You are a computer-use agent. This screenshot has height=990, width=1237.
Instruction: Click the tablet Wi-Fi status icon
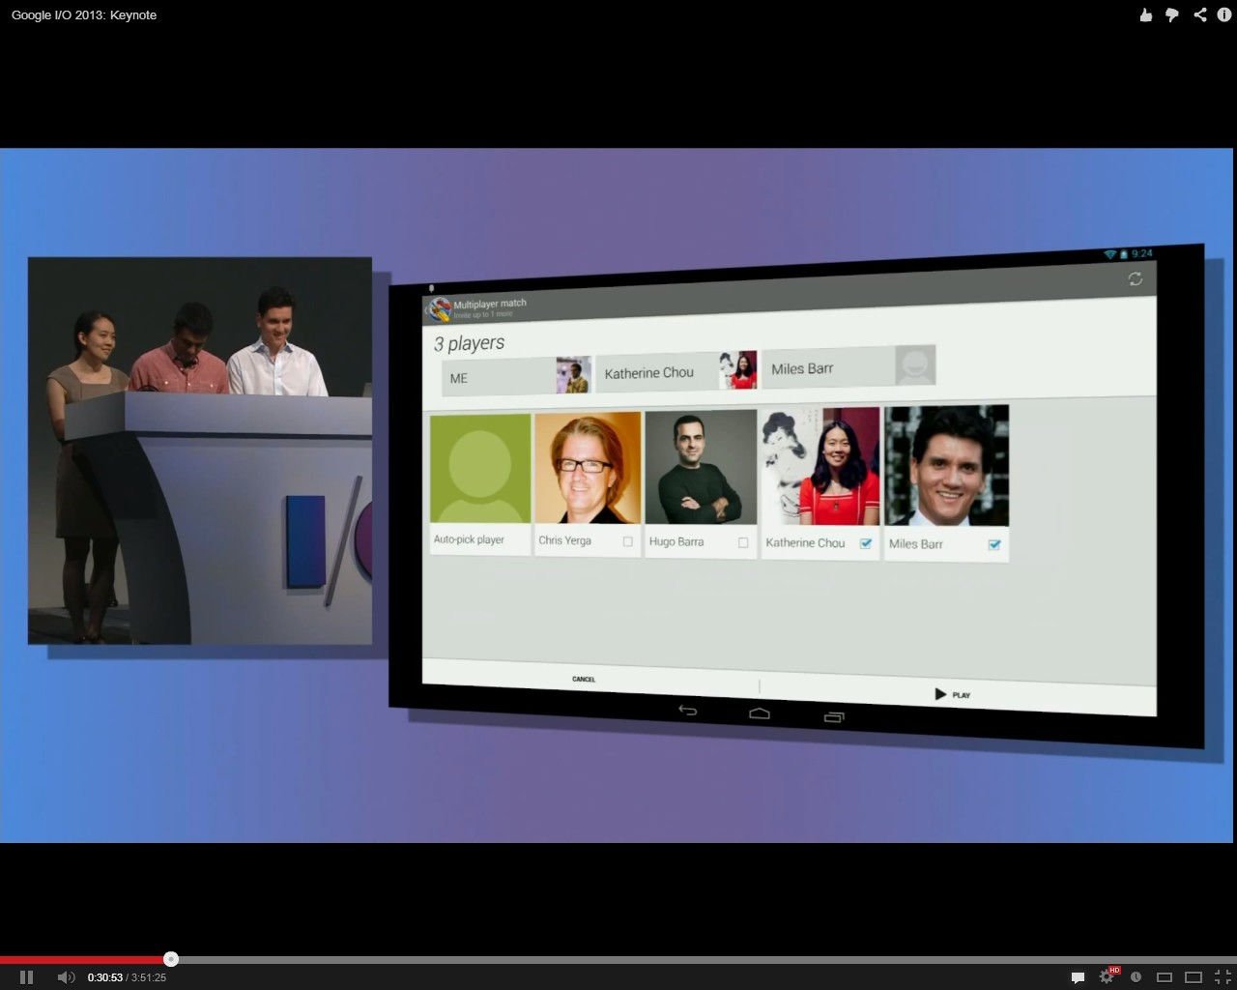(x=1110, y=254)
